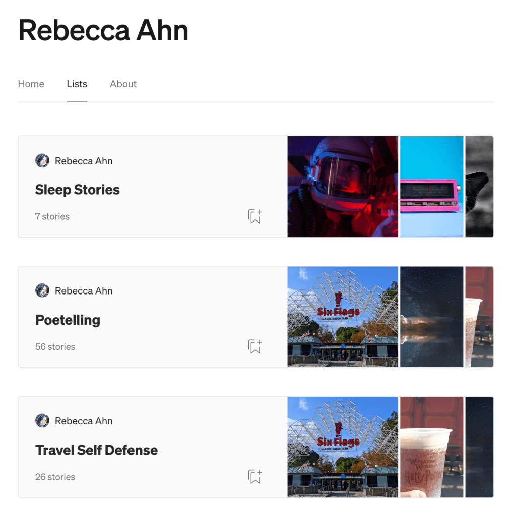
Task: Save the Sleep Stories list bookmark icon
Action: (x=255, y=216)
